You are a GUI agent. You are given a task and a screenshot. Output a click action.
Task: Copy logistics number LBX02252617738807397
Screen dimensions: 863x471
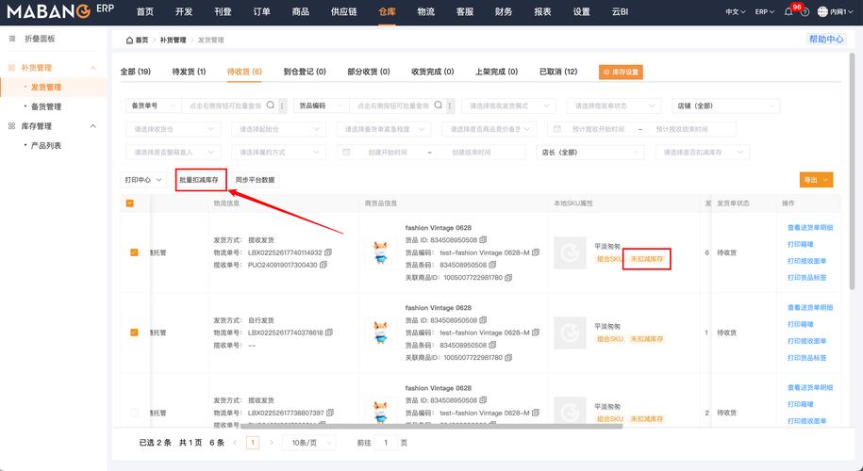pyautogui.click(x=330, y=413)
